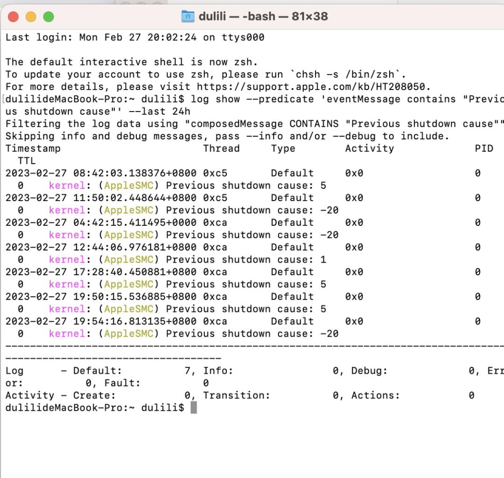Click the 08:42:03 log entry timestamp
This screenshot has height=478, width=504.
(x=101, y=173)
